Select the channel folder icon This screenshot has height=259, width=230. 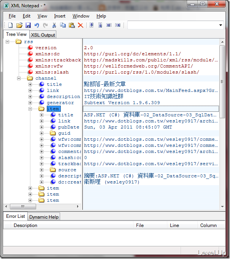click(x=30, y=78)
